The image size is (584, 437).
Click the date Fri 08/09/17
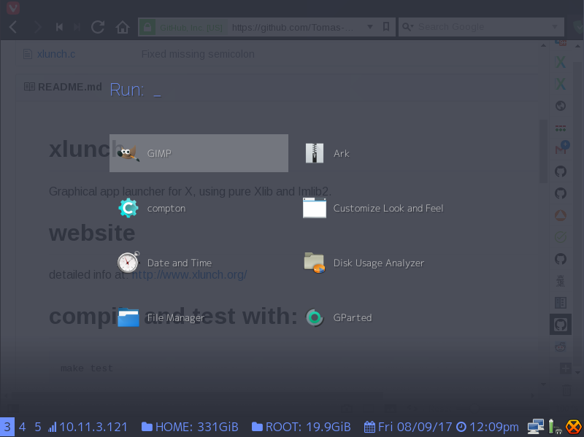[x=408, y=427]
